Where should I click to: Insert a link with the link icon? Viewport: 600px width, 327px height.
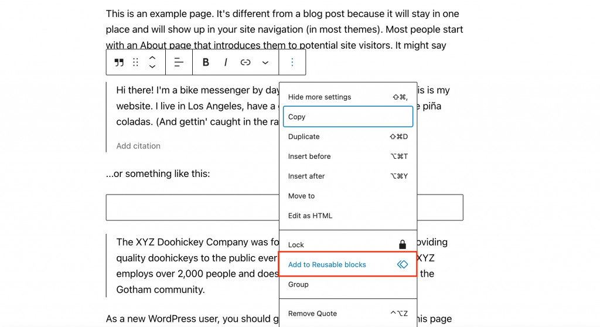(x=246, y=63)
